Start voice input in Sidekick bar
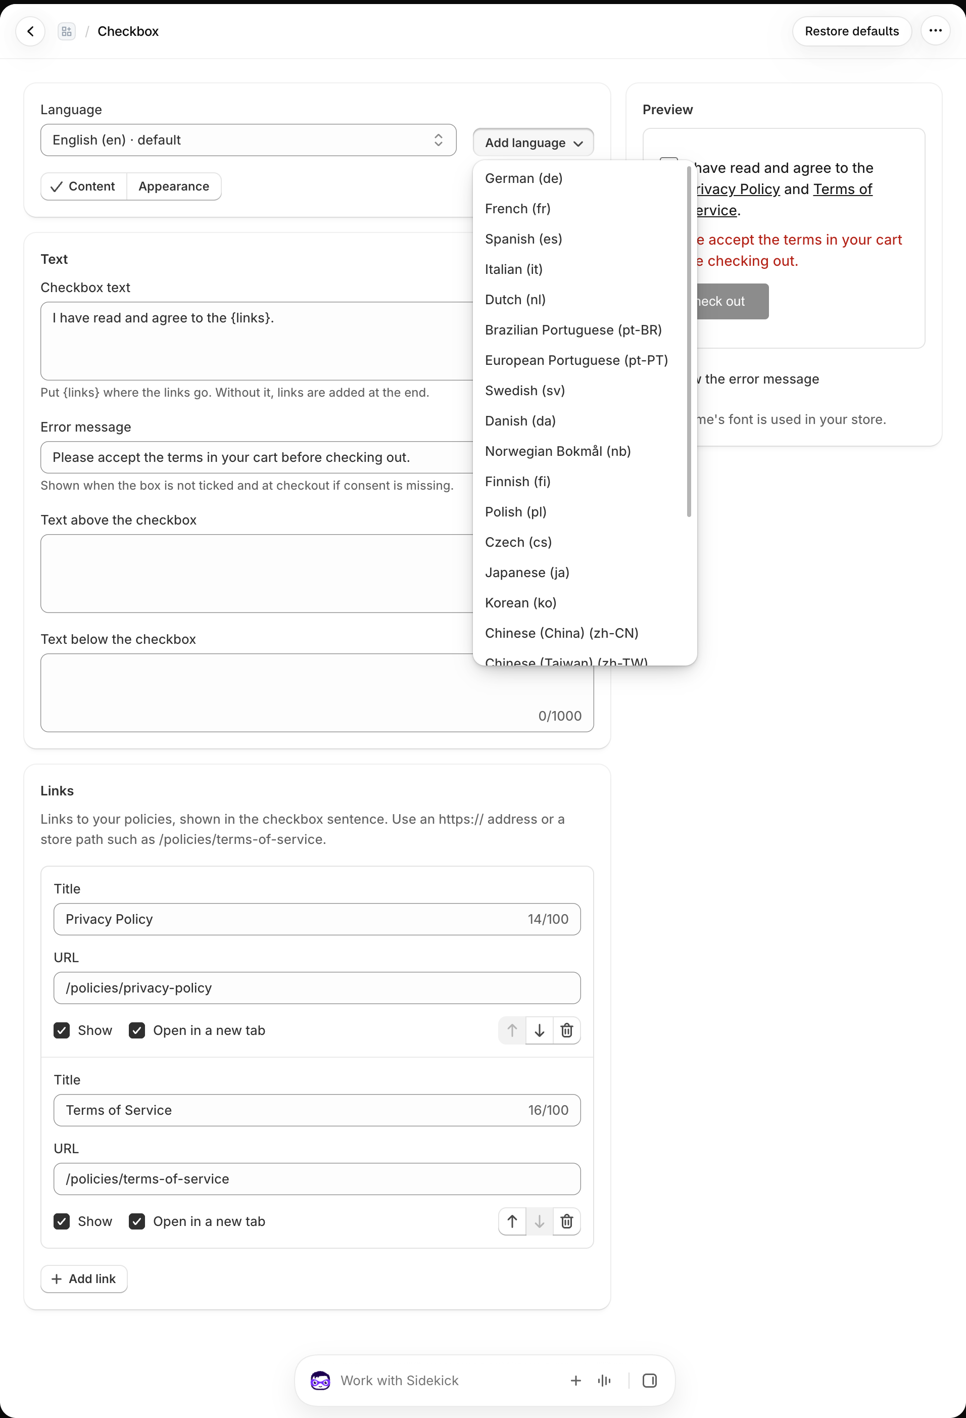The width and height of the screenshot is (966, 1418). click(604, 1380)
